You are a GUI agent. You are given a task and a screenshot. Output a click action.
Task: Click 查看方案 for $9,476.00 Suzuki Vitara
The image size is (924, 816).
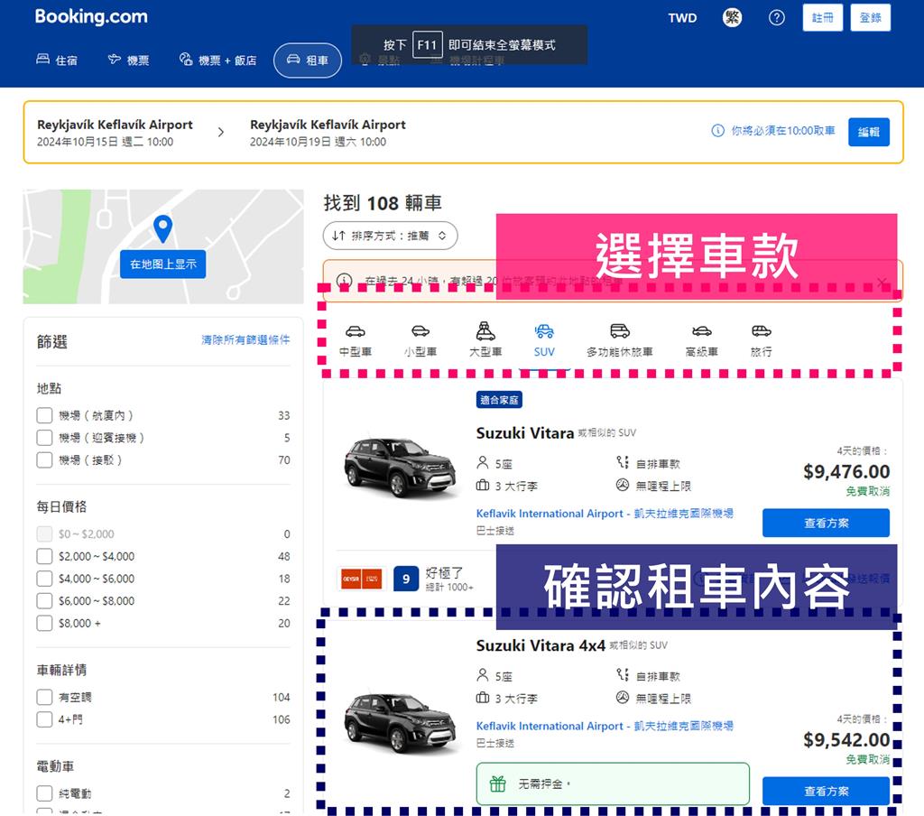pos(827,523)
